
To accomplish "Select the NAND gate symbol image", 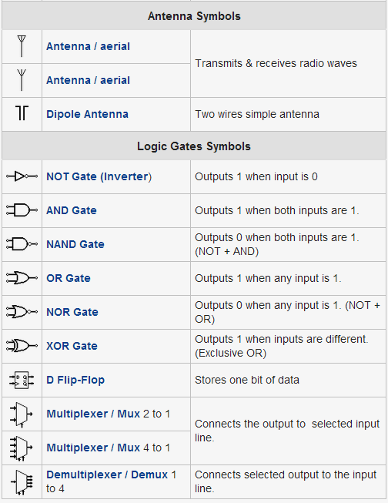I will point(22,244).
